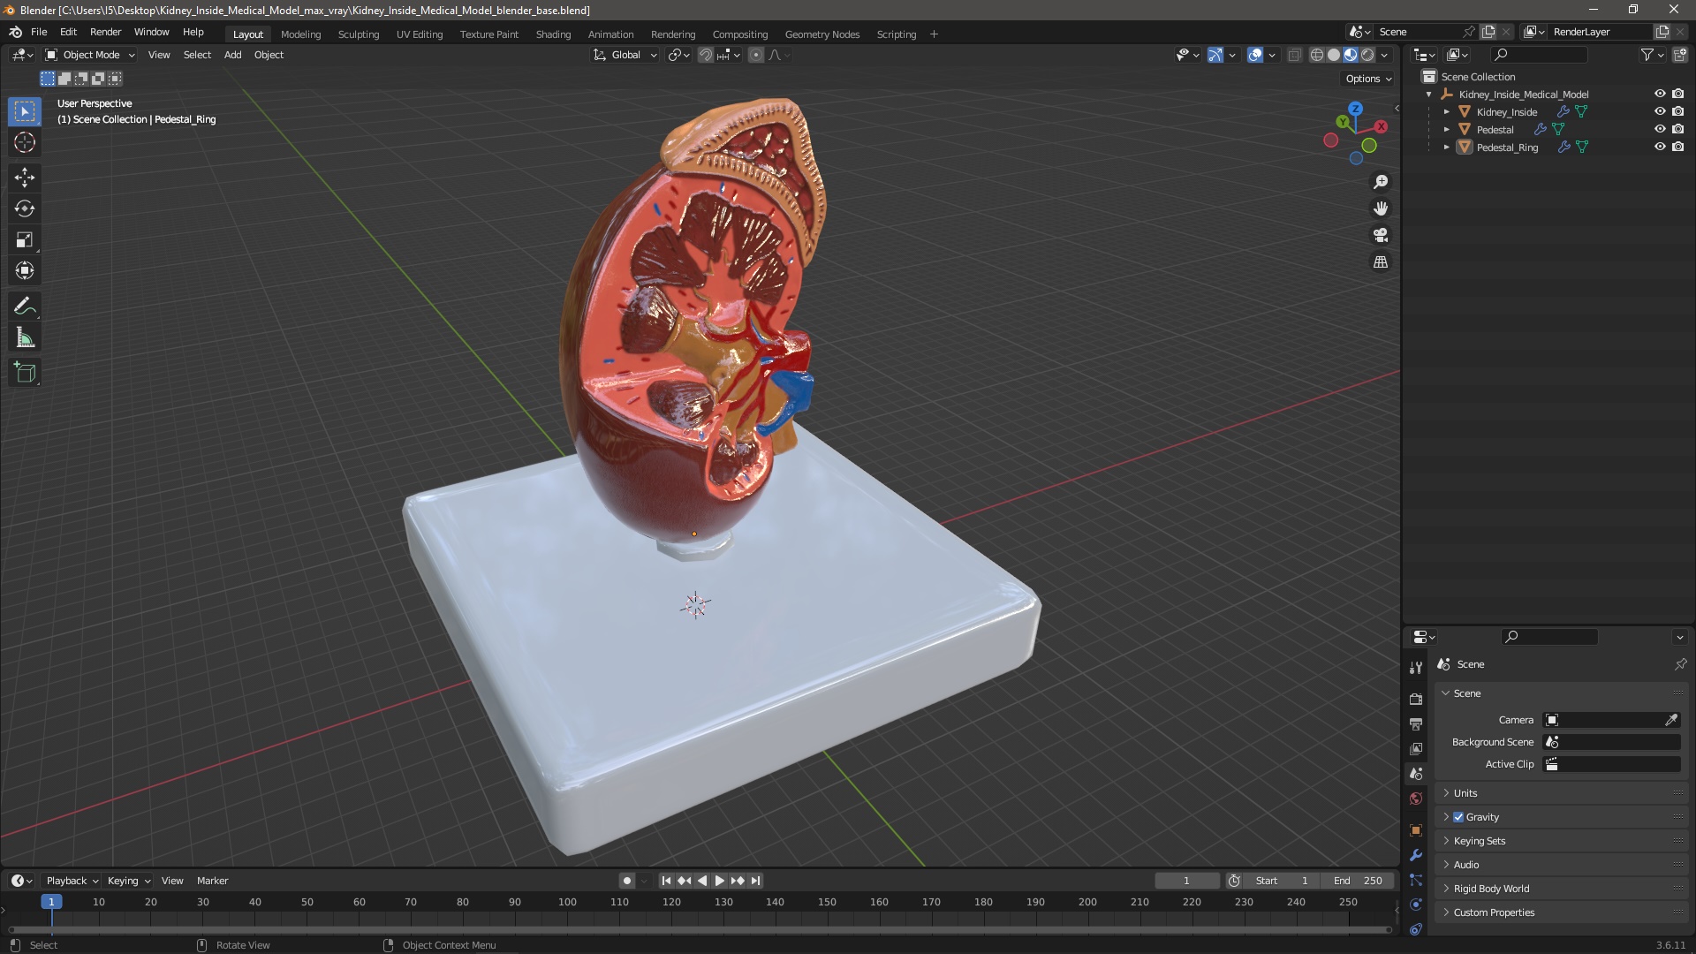Open the Render menu
The height and width of the screenshot is (954, 1696).
pos(105,32)
